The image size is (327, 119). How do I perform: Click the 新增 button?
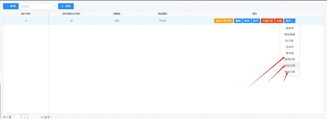pyautogui.click(x=11, y=6)
